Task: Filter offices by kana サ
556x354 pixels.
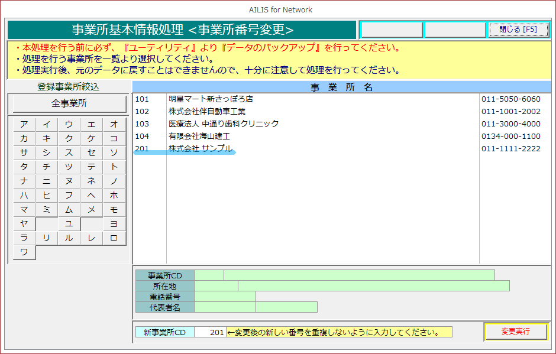Action: point(24,152)
